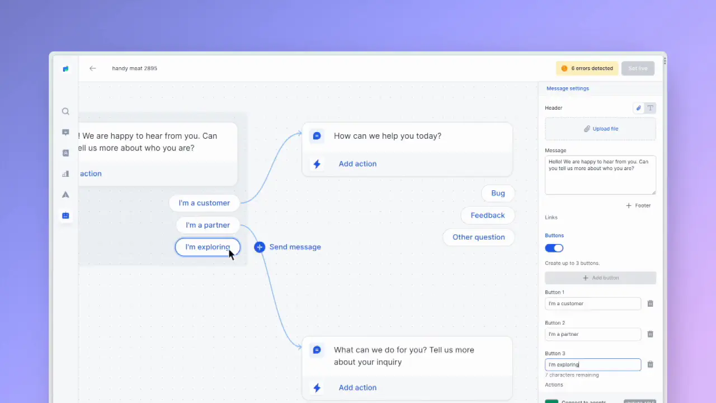Open the contacts sidebar icon
This screenshot has width=716, height=403.
[65, 153]
